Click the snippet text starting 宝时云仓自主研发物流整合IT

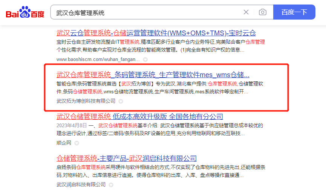pyautogui.click(x=161, y=42)
